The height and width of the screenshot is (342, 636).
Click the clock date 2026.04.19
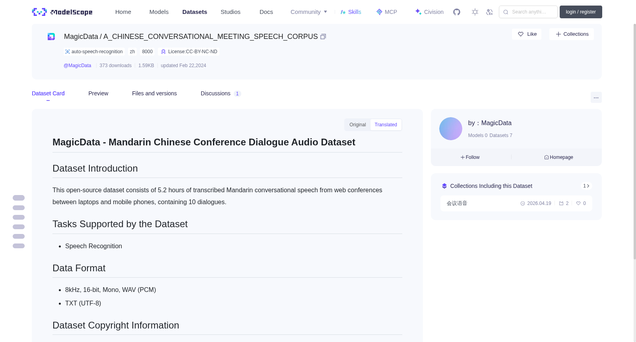536,203
